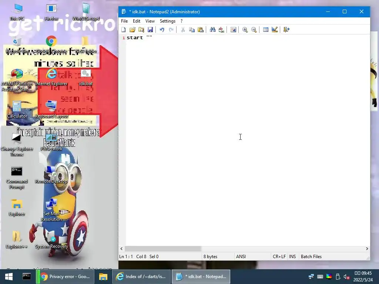Viewport: 379px width, 284px height.
Task: Toggle word wrap toolbar icon
Action: 233,30
